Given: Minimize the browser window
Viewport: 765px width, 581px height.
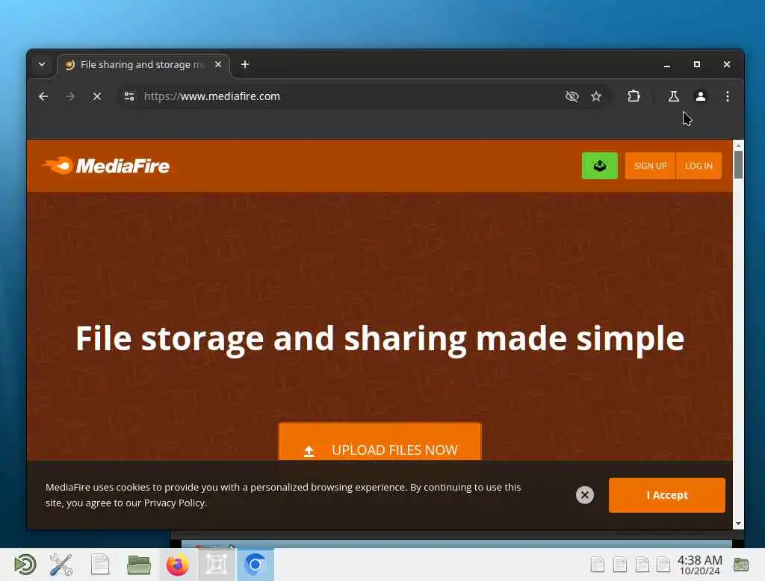Looking at the screenshot, I should [667, 65].
